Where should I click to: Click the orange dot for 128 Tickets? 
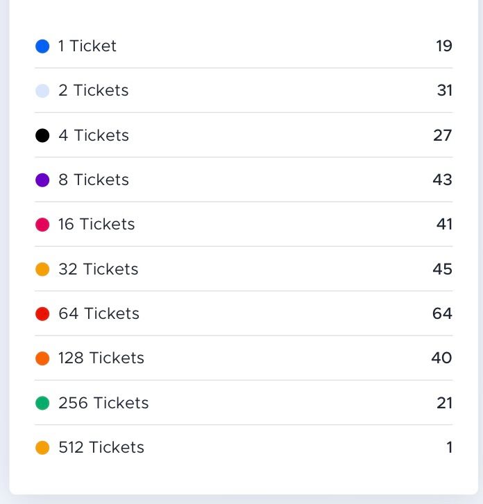(x=42, y=358)
